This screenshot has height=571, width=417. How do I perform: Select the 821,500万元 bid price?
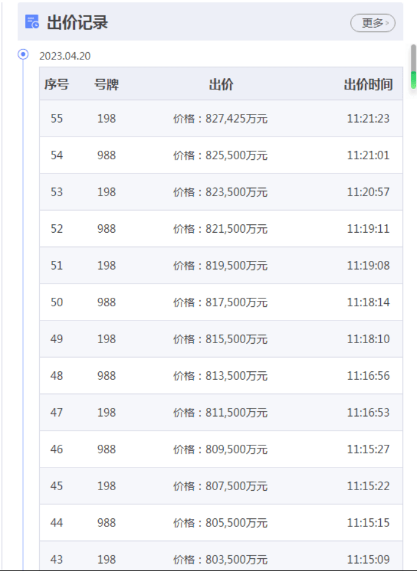(220, 229)
